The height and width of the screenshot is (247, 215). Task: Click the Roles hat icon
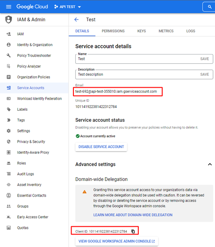[9, 163]
